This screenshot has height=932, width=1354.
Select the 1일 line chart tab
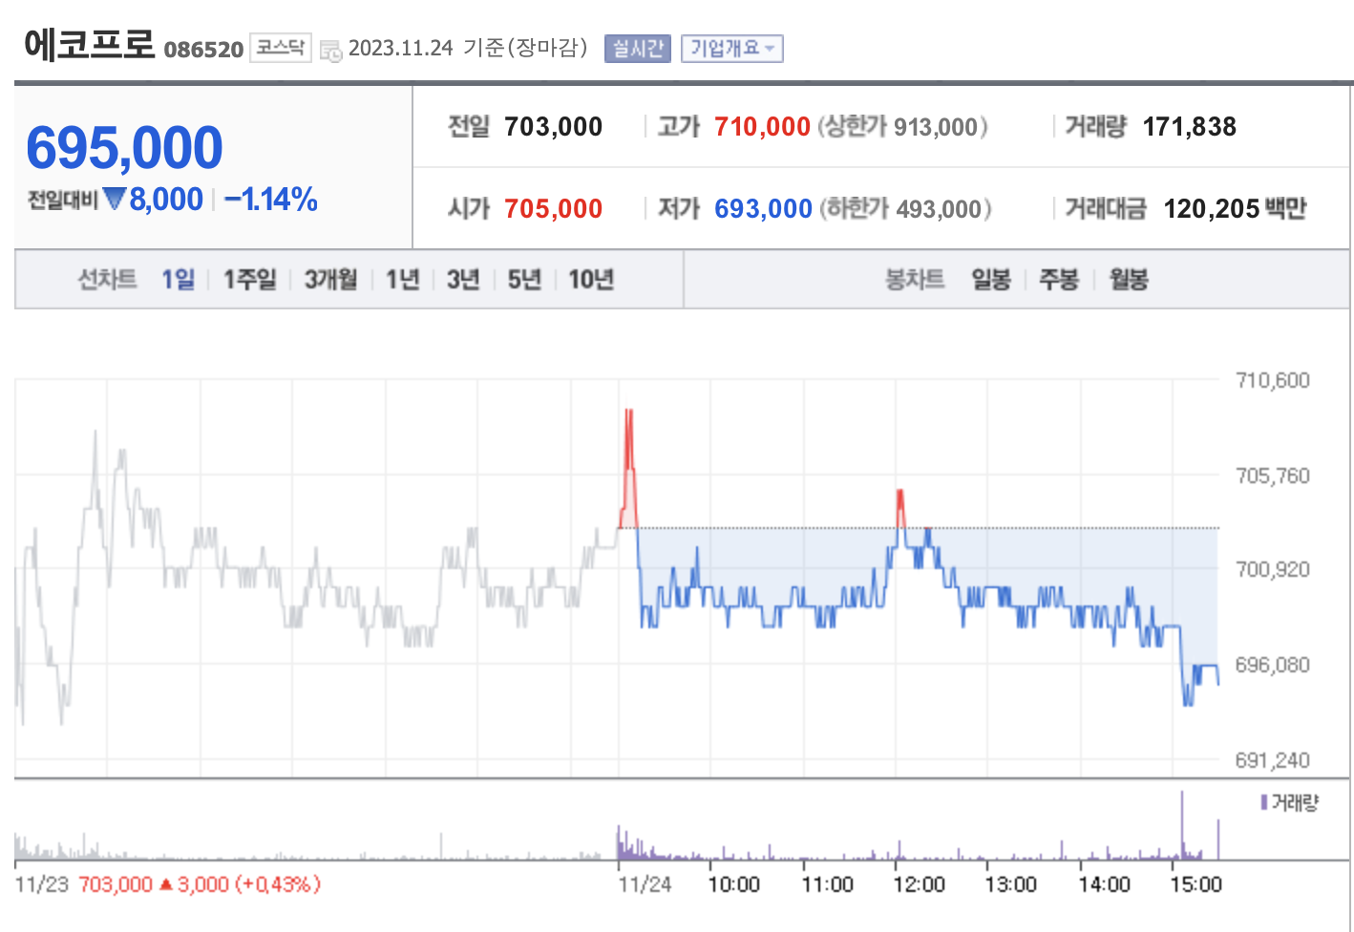click(x=179, y=279)
